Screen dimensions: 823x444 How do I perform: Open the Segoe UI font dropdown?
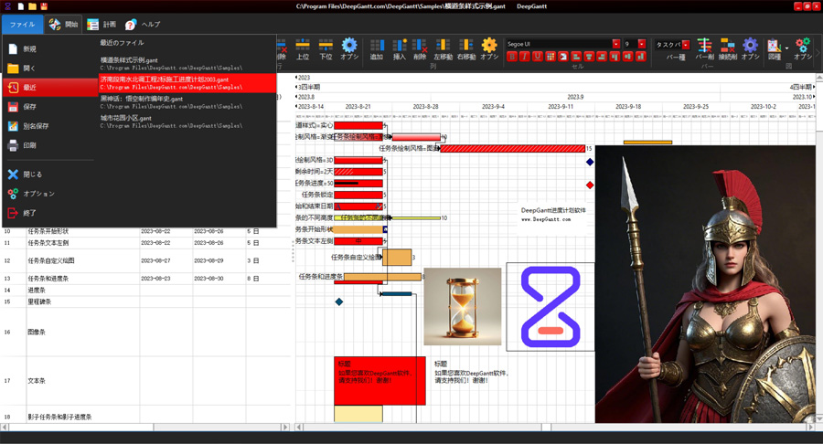(615, 44)
